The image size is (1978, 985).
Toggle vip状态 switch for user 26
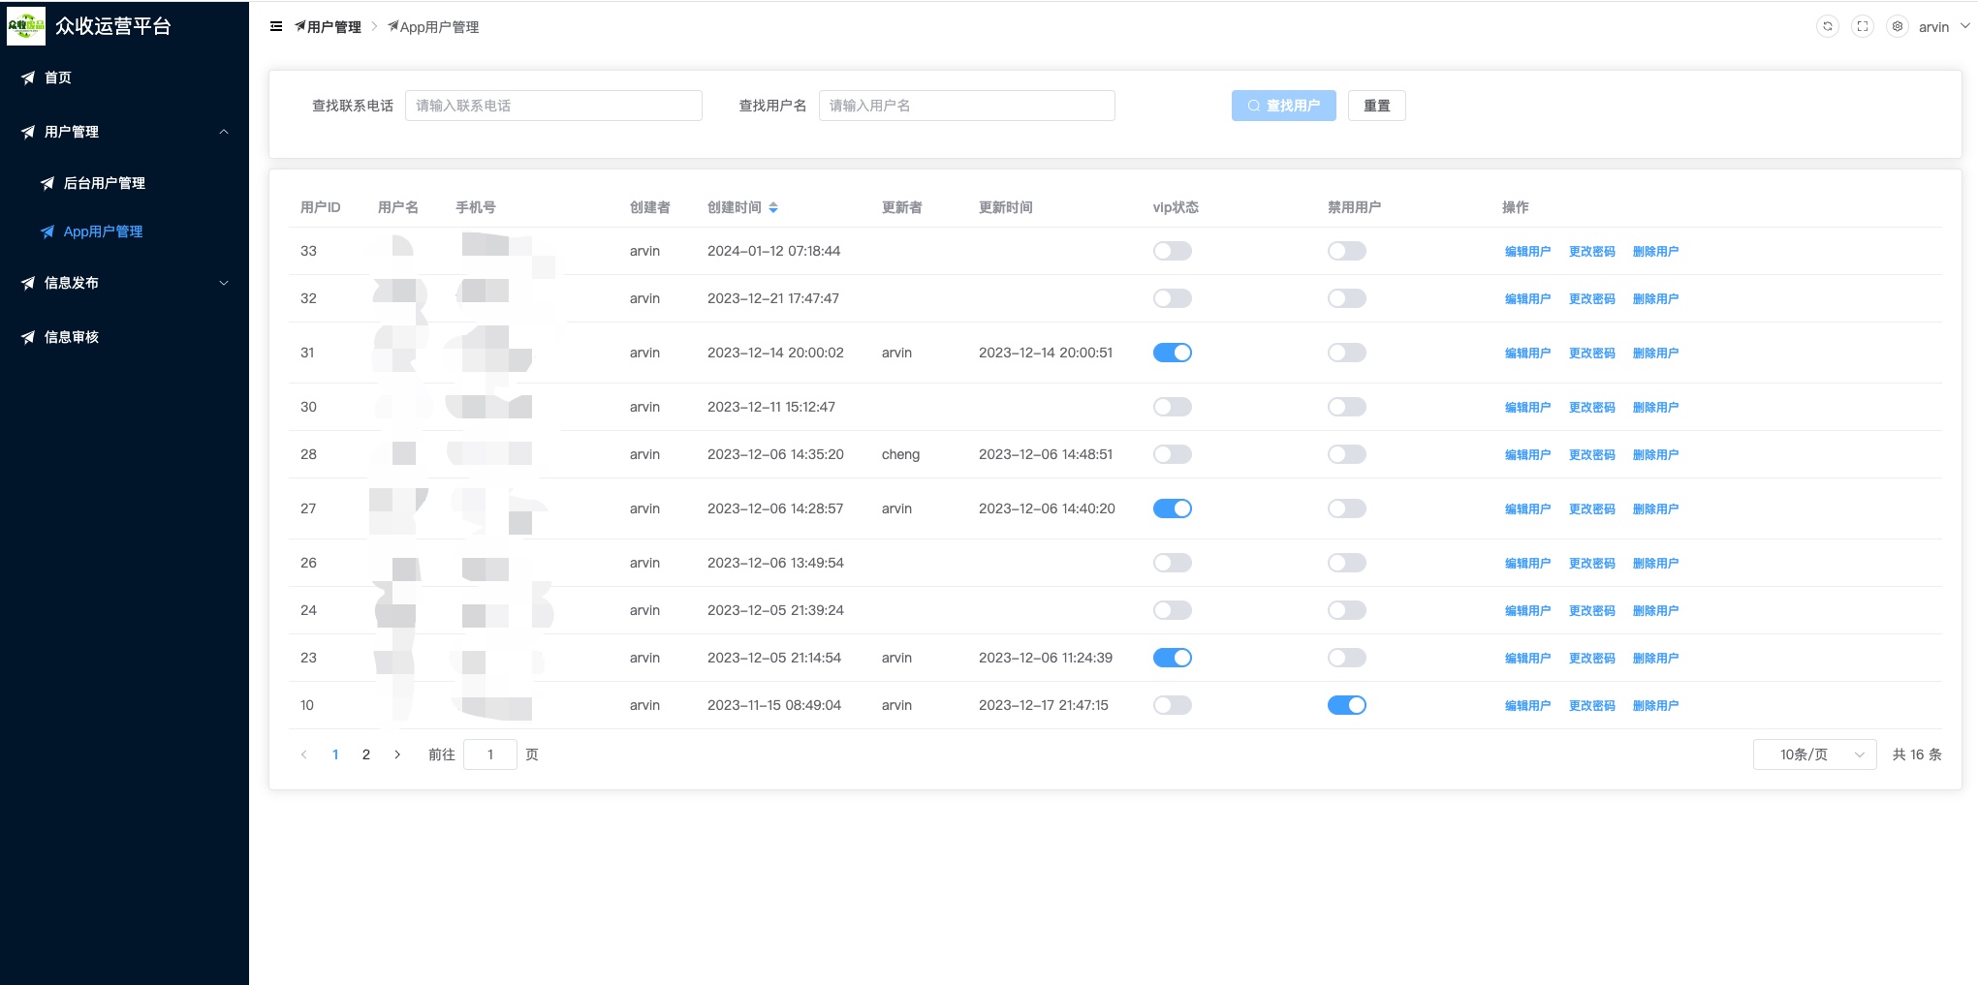click(1173, 563)
